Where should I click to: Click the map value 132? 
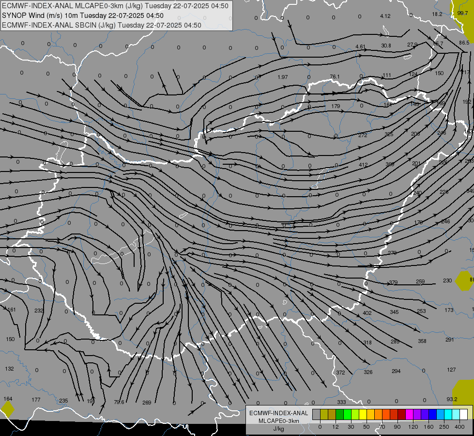9,369
